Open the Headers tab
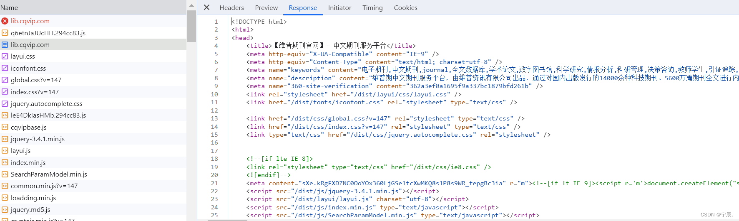 tap(232, 7)
